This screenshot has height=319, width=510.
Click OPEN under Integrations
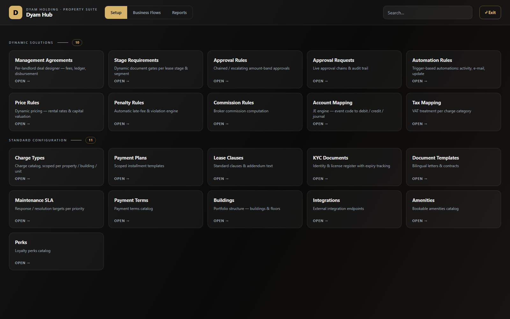coord(320,221)
